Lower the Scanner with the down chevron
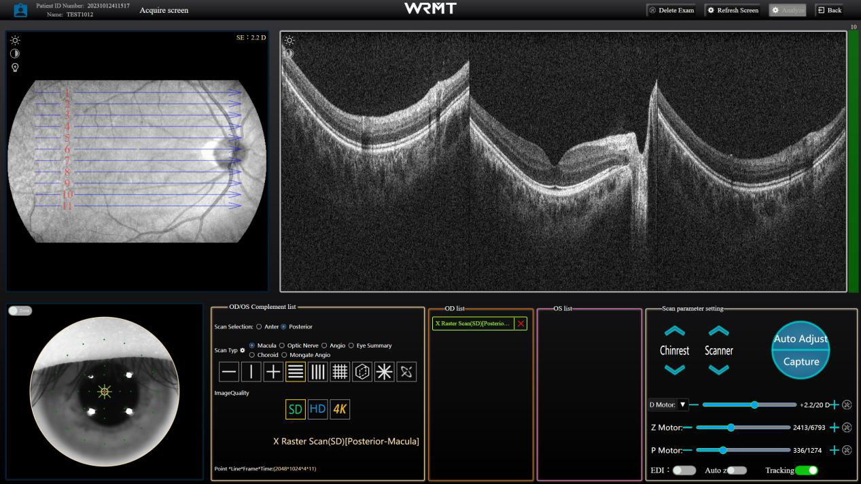 coord(718,369)
